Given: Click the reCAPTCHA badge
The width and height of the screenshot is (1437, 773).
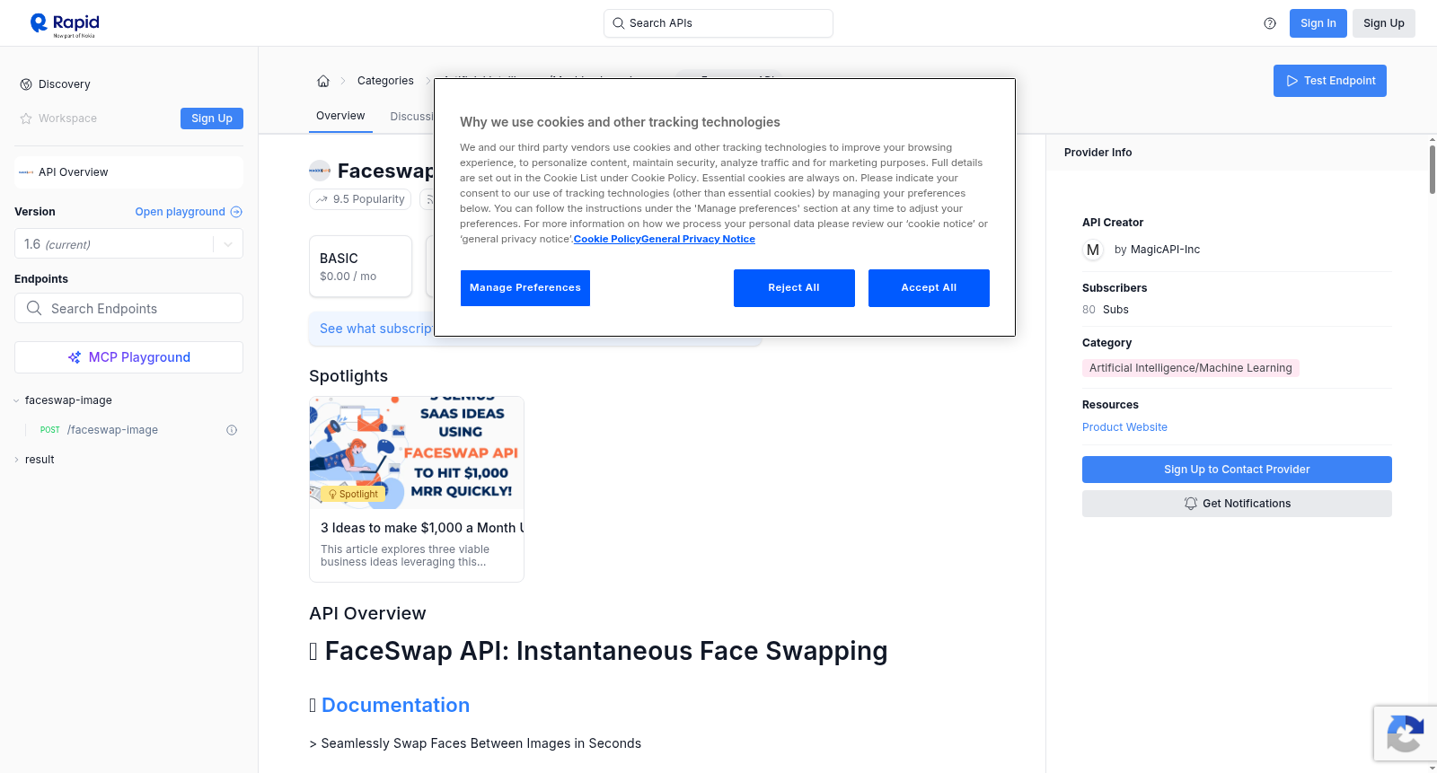Looking at the screenshot, I should (x=1406, y=733).
